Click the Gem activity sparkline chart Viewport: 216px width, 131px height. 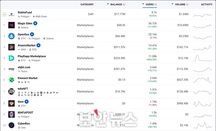click(202, 104)
